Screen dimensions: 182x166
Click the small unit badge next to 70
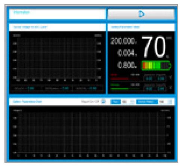(169, 38)
